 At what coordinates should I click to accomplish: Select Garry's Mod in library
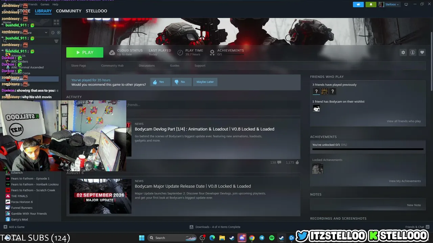20,219
